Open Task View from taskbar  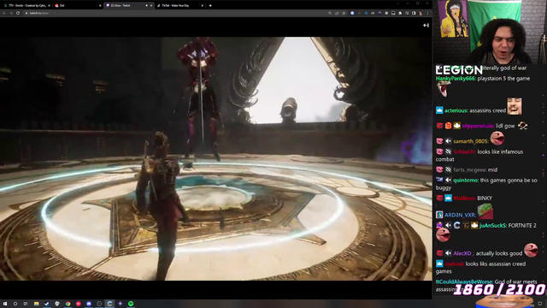[26, 304]
